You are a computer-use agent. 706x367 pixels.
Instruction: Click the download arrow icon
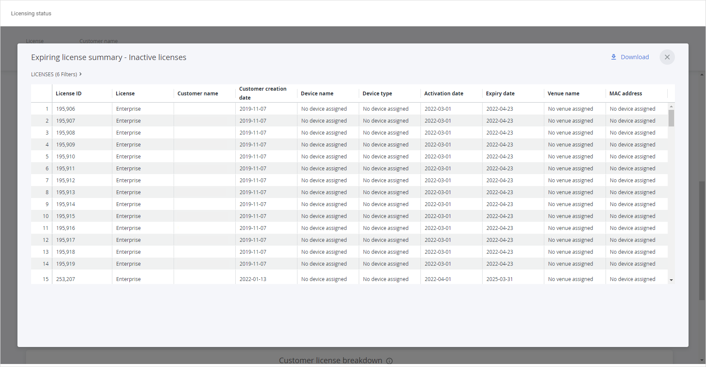[614, 57]
